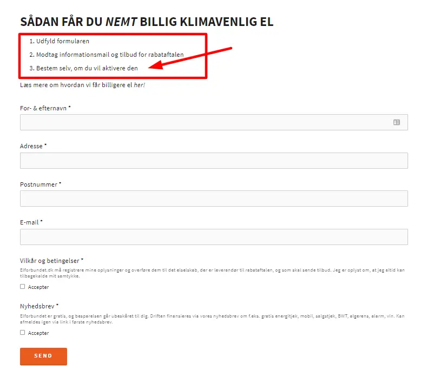Select list step 'Udfyld formularen'
The height and width of the screenshot is (383, 427).
[x=60, y=41]
